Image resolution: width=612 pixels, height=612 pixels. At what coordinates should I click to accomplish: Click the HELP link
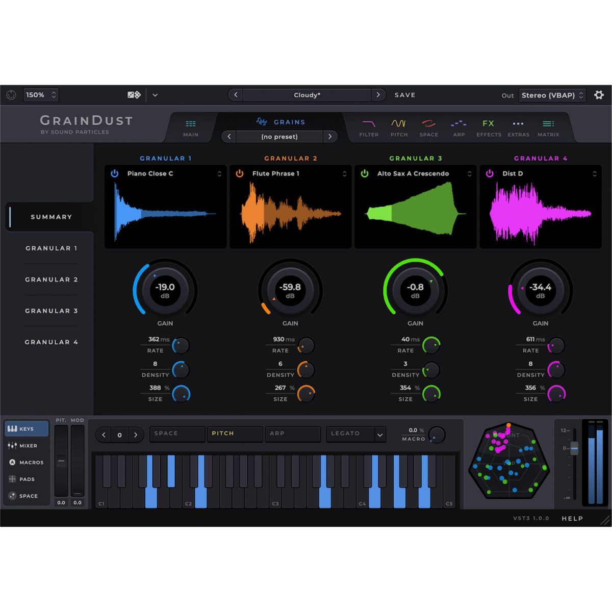coord(572,519)
